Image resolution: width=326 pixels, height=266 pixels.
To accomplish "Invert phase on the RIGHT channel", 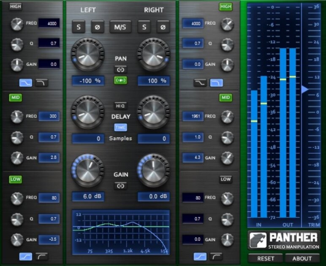I will click(x=163, y=27).
